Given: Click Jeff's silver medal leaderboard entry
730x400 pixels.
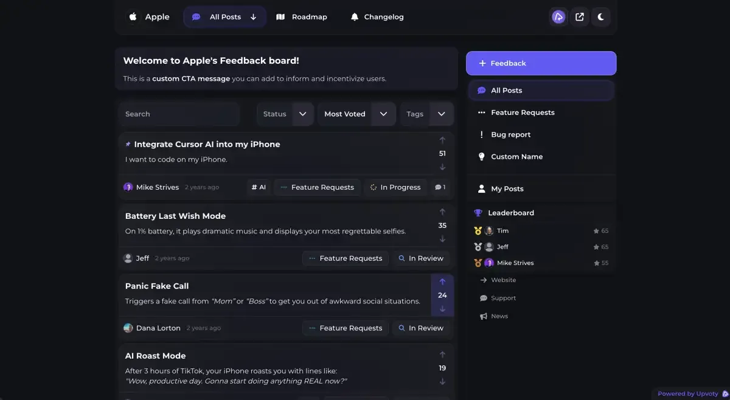Looking at the screenshot, I should pyautogui.click(x=541, y=247).
